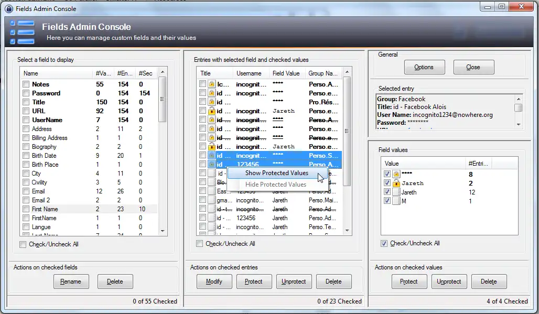
Task: Sort fields list by #Sec column header
Action: (146, 73)
